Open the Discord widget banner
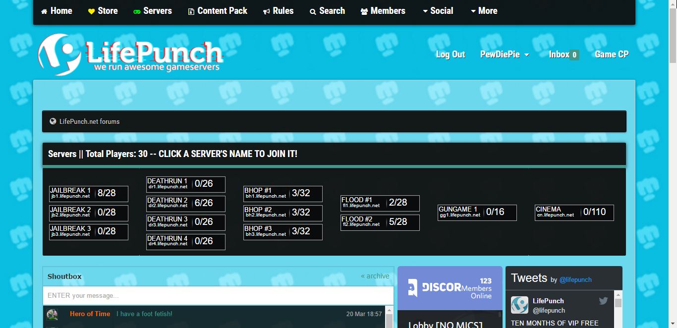Screen dimensions: 677x328 click(450, 288)
